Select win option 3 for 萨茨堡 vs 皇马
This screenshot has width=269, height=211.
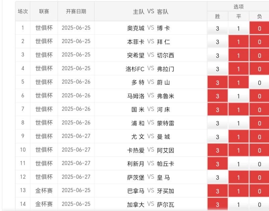point(217,177)
